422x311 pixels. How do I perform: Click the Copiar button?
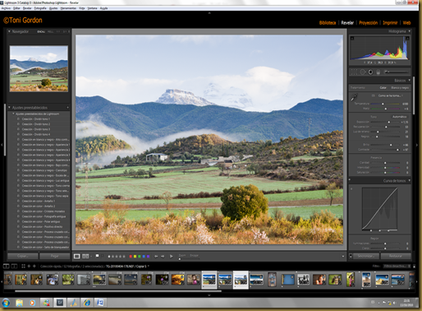pos(23,256)
